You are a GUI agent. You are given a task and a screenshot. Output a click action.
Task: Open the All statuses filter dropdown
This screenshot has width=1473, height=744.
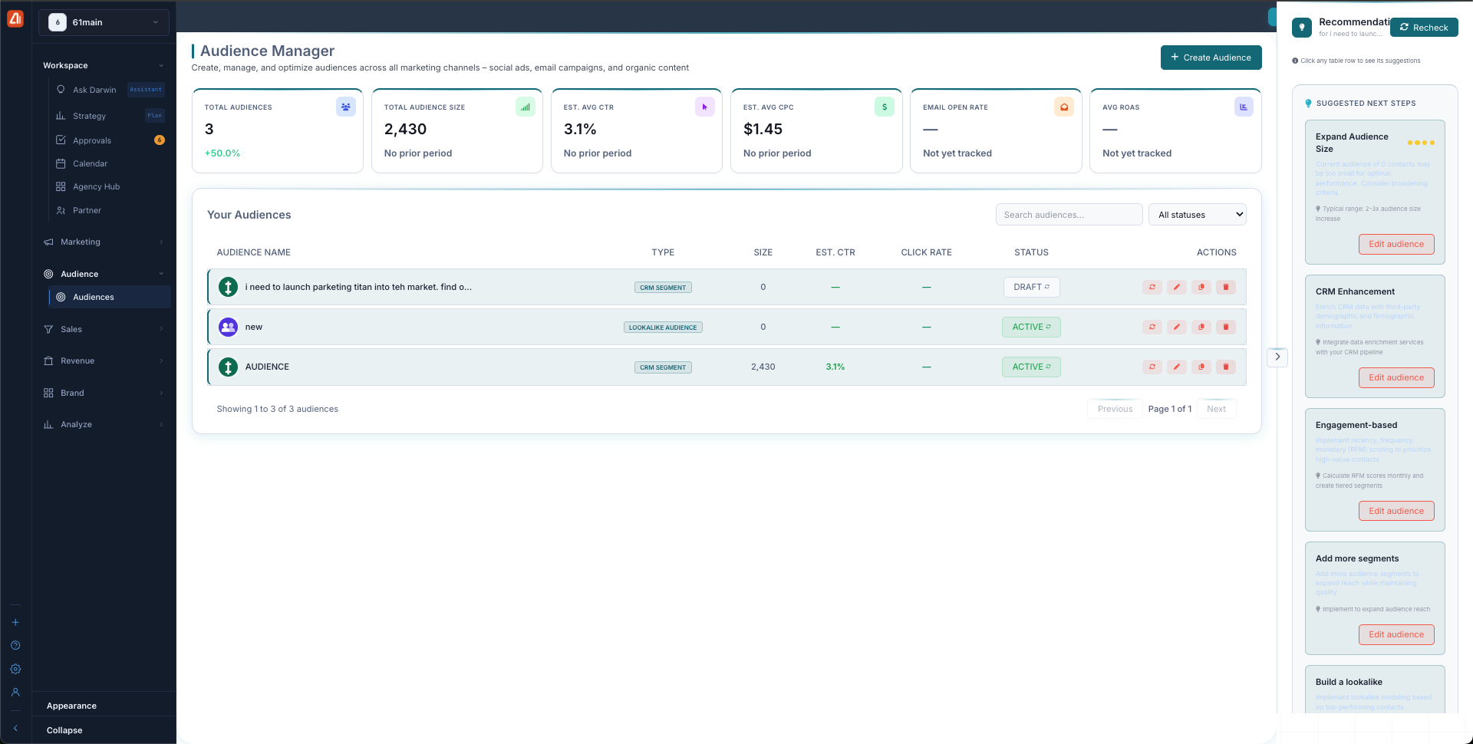pos(1197,215)
